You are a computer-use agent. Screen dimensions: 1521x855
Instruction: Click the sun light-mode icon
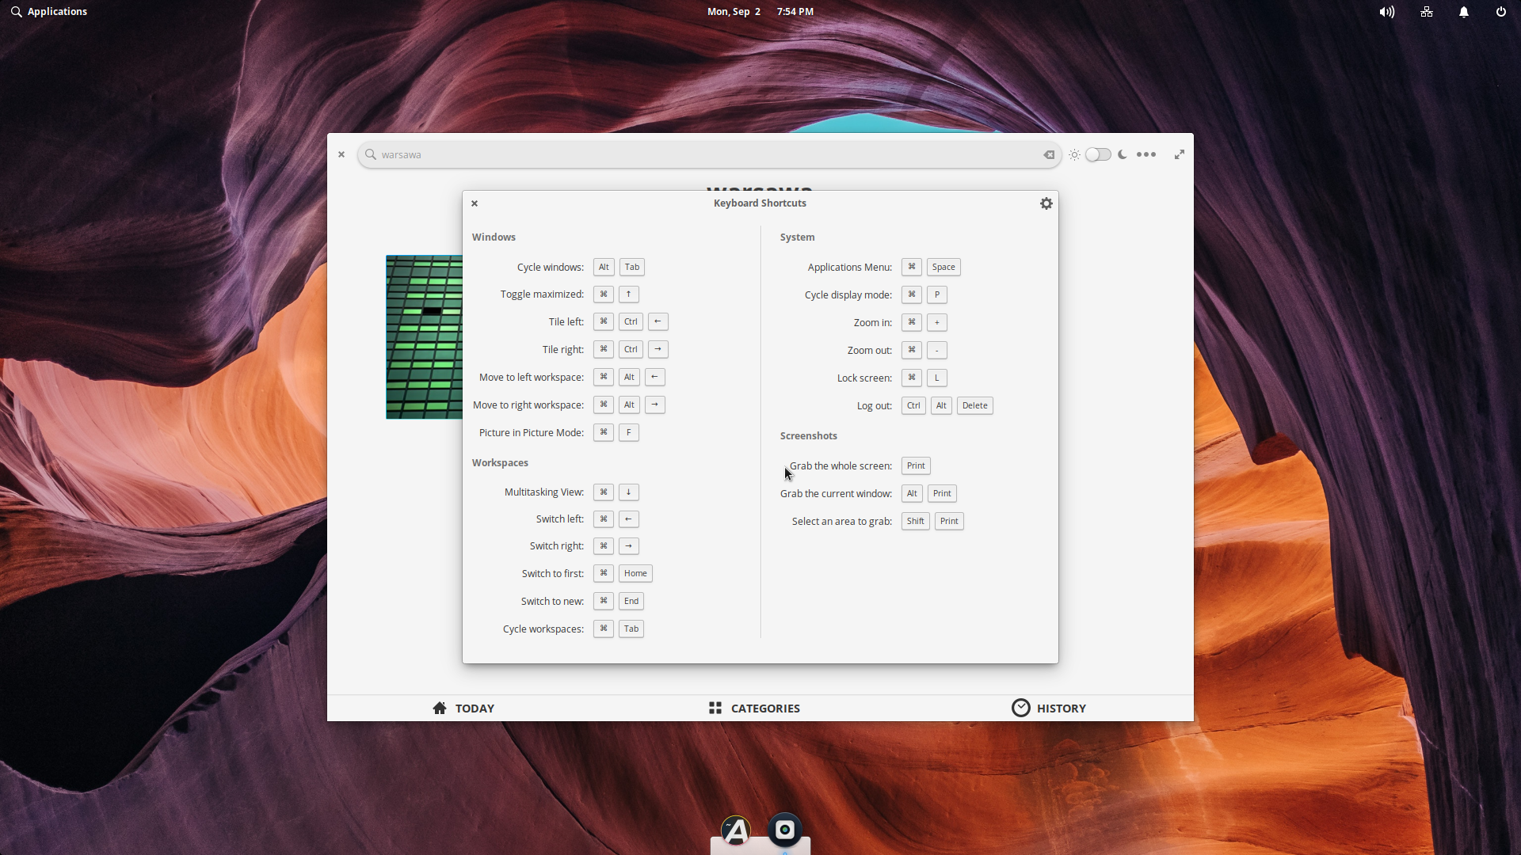(1074, 155)
